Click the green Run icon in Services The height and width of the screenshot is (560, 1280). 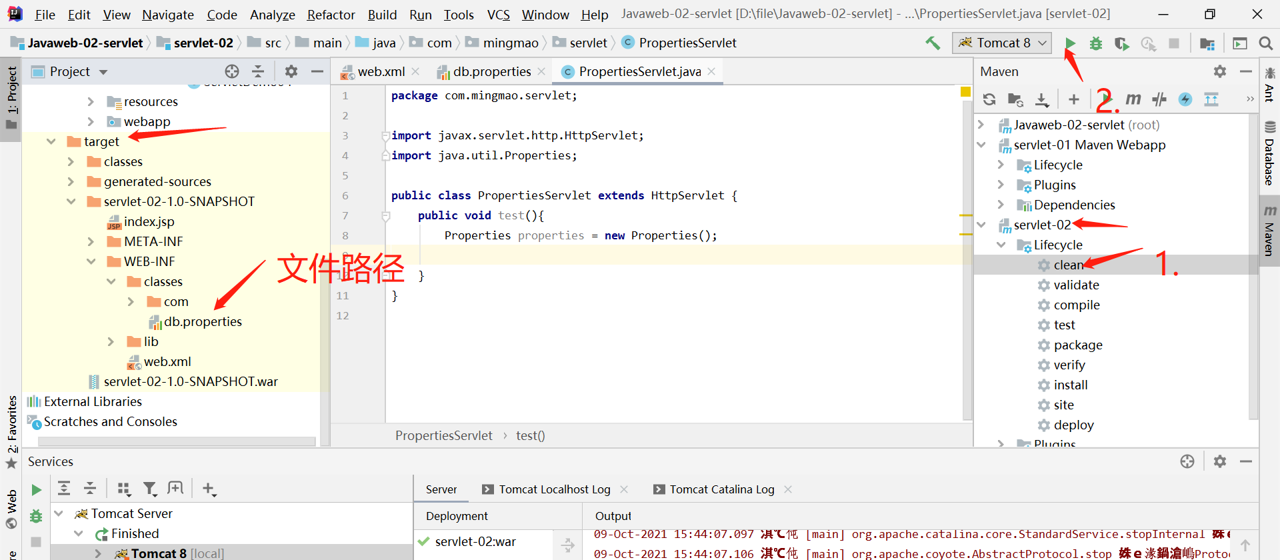[x=36, y=490]
